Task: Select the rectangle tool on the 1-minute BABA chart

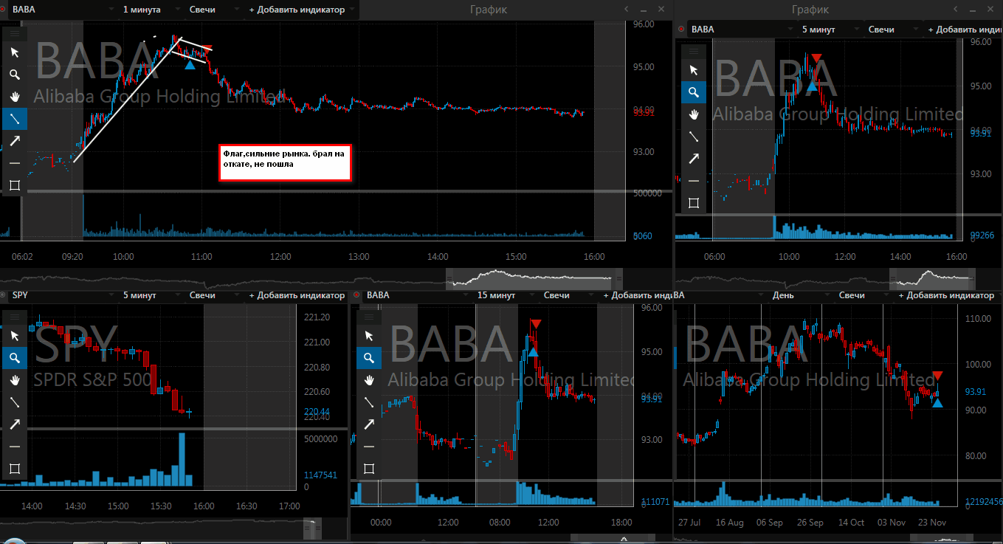Action: [x=14, y=185]
